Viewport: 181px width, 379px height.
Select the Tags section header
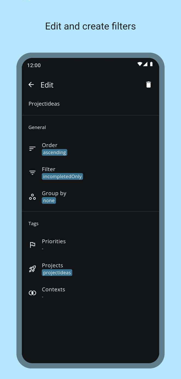[33, 223]
